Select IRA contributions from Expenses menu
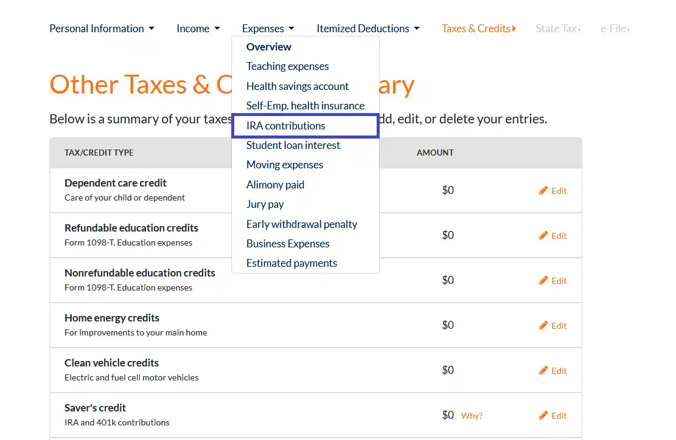This screenshot has width=676, height=440. [x=285, y=126]
